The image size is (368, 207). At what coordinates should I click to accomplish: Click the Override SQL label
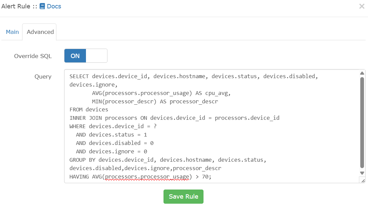coord(33,56)
